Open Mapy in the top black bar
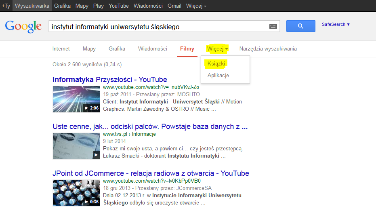376x215 pixels. (x=82, y=6)
